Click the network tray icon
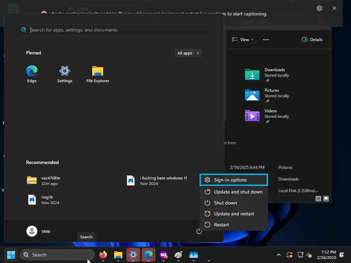351x263 pixels. [300, 255]
